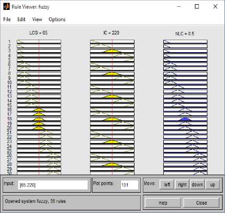225x213 pixels.
Task: Click rule 18's blue NLC output plot
Action: (x=185, y=119)
